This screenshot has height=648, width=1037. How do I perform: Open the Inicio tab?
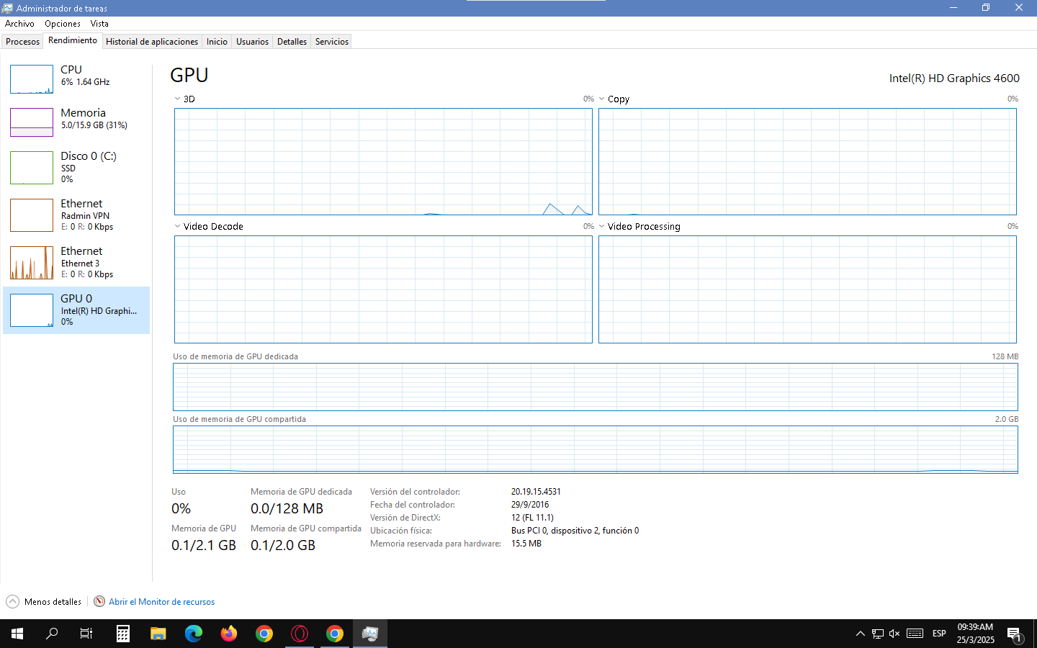(217, 42)
